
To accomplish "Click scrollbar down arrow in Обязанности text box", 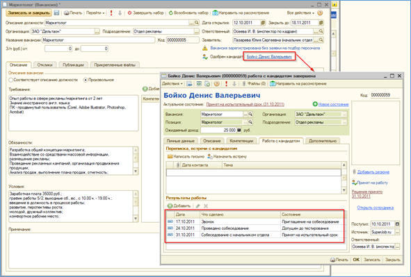I will click(136, 171).
